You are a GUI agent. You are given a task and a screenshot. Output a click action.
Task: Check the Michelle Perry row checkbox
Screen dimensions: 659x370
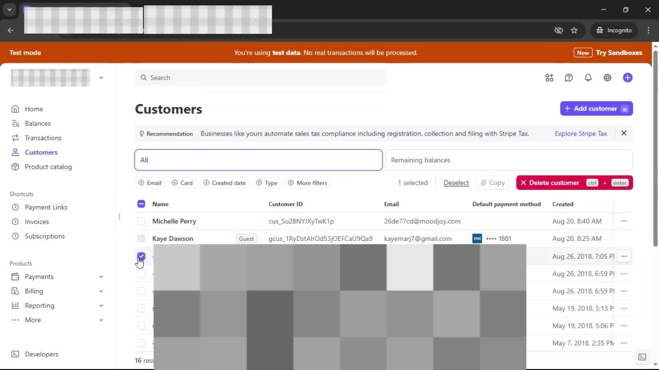coord(141,221)
